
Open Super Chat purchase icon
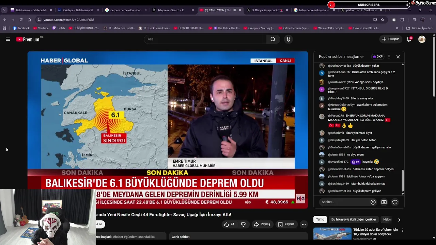click(384, 202)
